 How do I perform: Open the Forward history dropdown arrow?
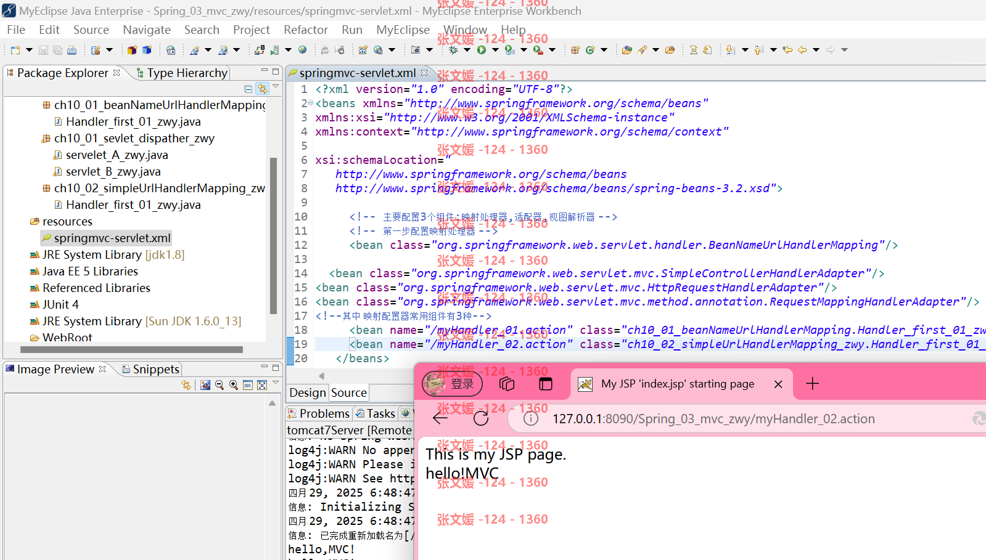[844, 50]
